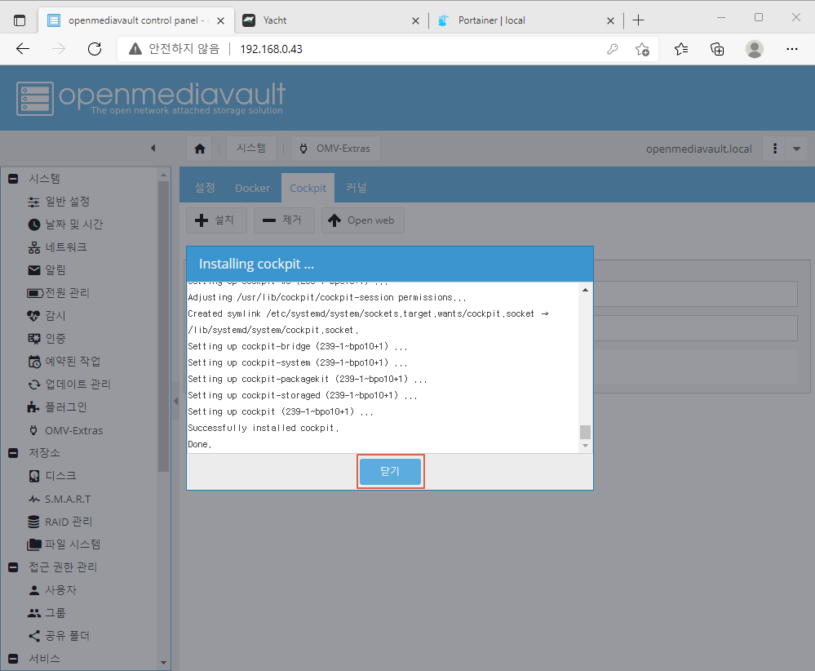The image size is (815, 671).
Task: Collapse the 서비스 tree section
Action: coord(14,659)
